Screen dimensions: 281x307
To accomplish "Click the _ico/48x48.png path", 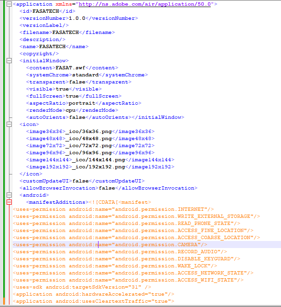I will pyautogui.click(x=89, y=139).
